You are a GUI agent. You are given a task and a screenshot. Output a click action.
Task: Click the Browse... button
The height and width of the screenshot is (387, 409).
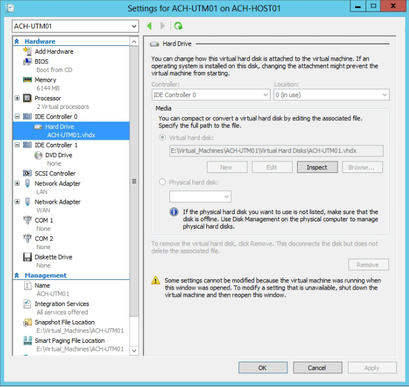click(x=362, y=167)
